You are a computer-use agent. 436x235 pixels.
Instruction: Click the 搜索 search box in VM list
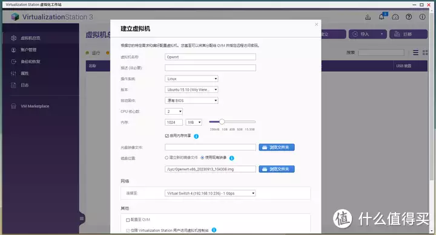381,52
